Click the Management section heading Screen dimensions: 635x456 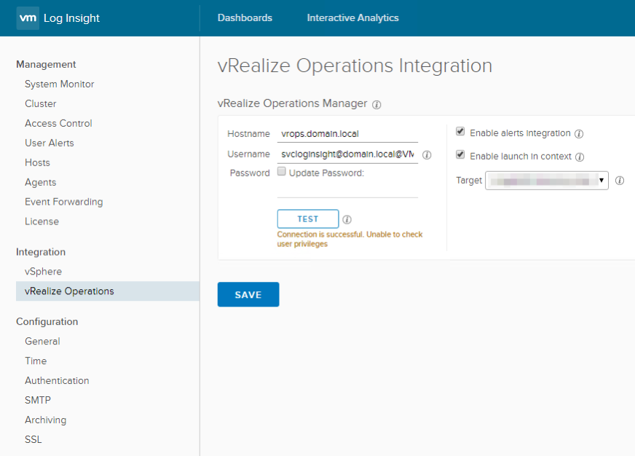click(46, 64)
